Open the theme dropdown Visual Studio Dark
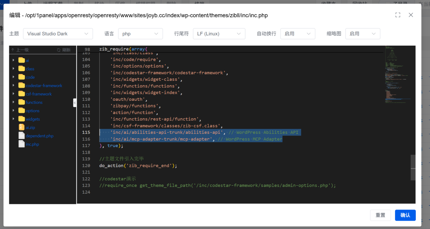Viewport: 430px width, 229px height. point(58,34)
